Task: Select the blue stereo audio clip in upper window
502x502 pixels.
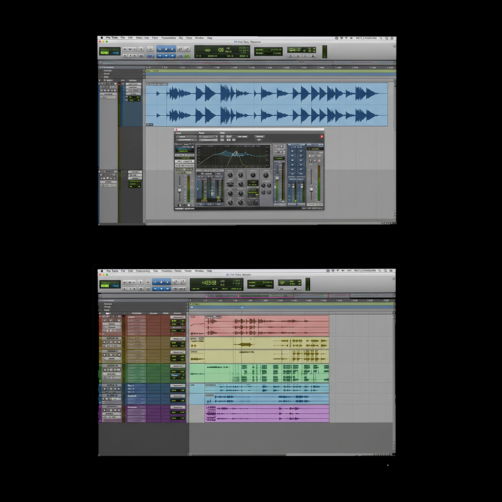Action: (267, 105)
